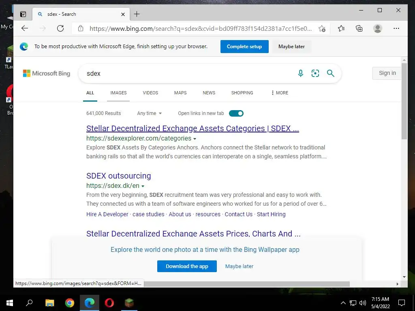Click the Edge logo in setup banner
415x311 pixels.
[x=24, y=47]
